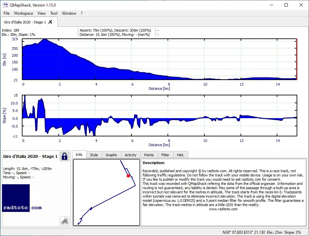
Task: Switch to the Points tab
Action: tap(149, 155)
